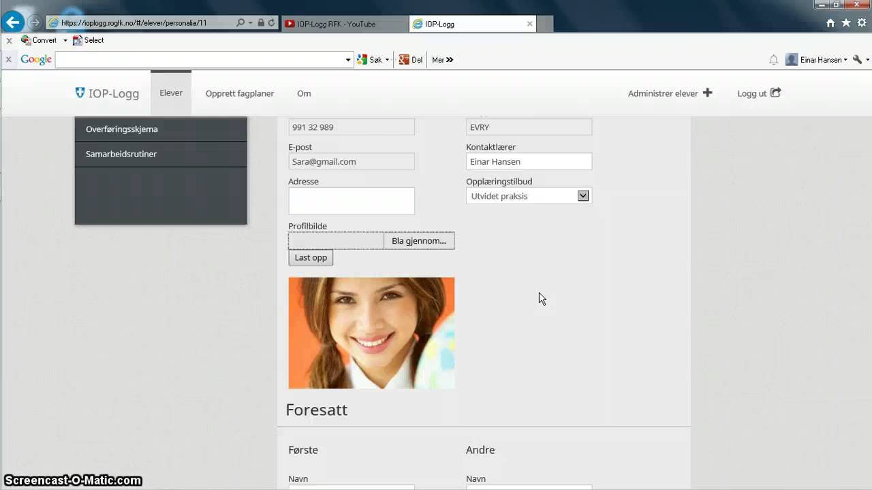
Task: Click the Logg ut link
Action: point(752,93)
